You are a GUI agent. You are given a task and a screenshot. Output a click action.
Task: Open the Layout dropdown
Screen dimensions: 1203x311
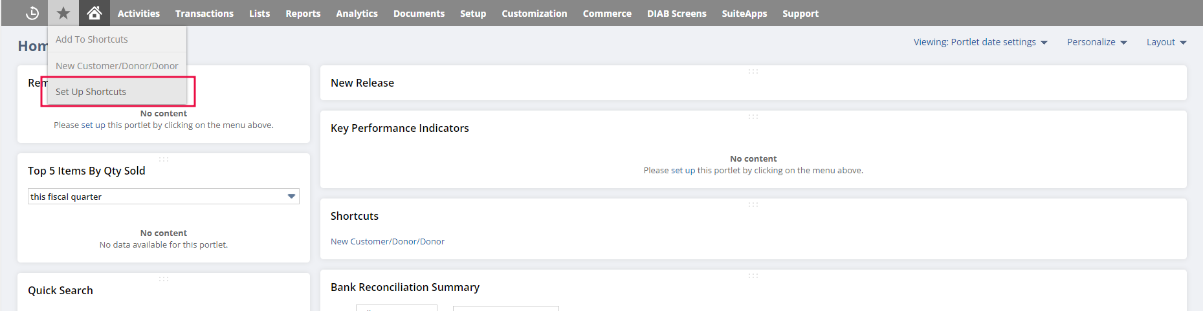(x=1166, y=42)
